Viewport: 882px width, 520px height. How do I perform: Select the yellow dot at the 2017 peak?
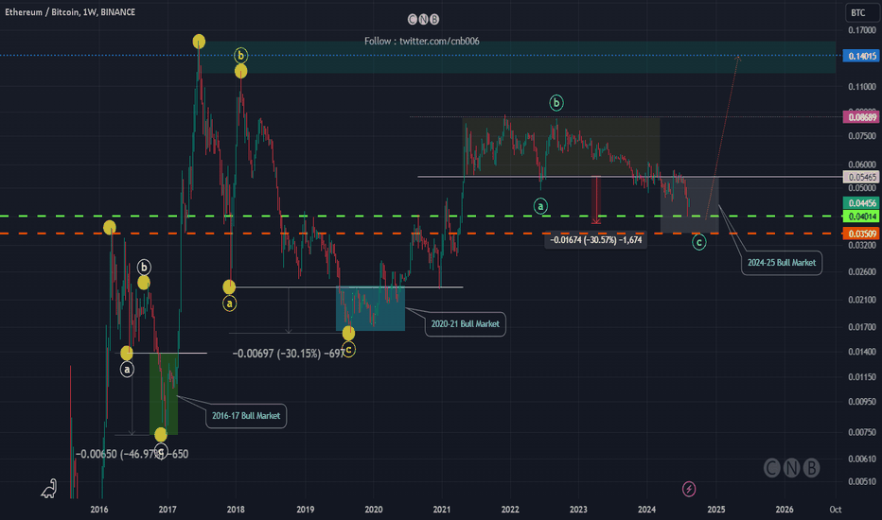click(199, 41)
